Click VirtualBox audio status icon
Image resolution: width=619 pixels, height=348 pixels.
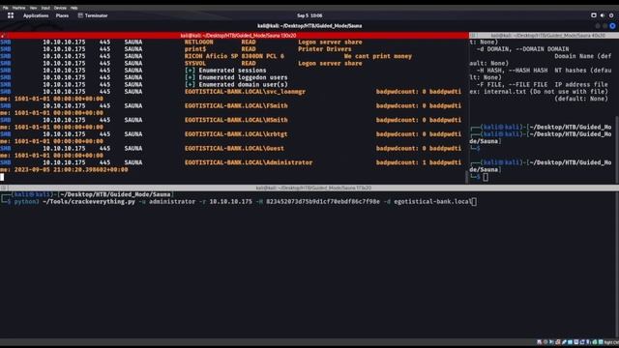(x=551, y=342)
